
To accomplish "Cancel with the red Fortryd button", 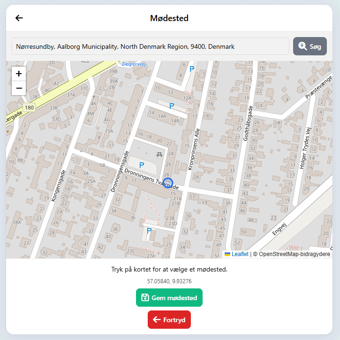I will pos(169,320).
